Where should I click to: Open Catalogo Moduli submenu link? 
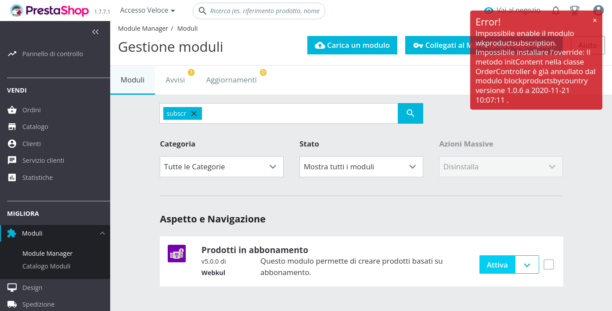coord(46,266)
